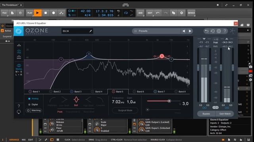Open the PLAY menu
This screenshot has width=254, height=142.
point(30,13)
